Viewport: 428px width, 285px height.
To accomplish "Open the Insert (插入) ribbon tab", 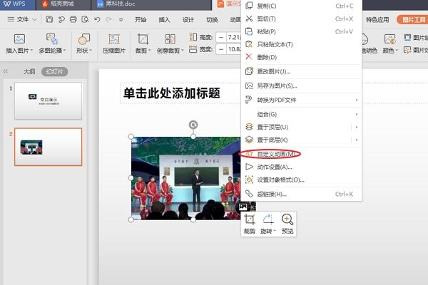I will pyautogui.click(x=165, y=19).
